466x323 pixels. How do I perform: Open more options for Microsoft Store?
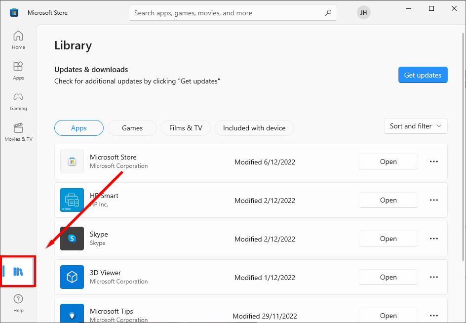click(434, 161)
